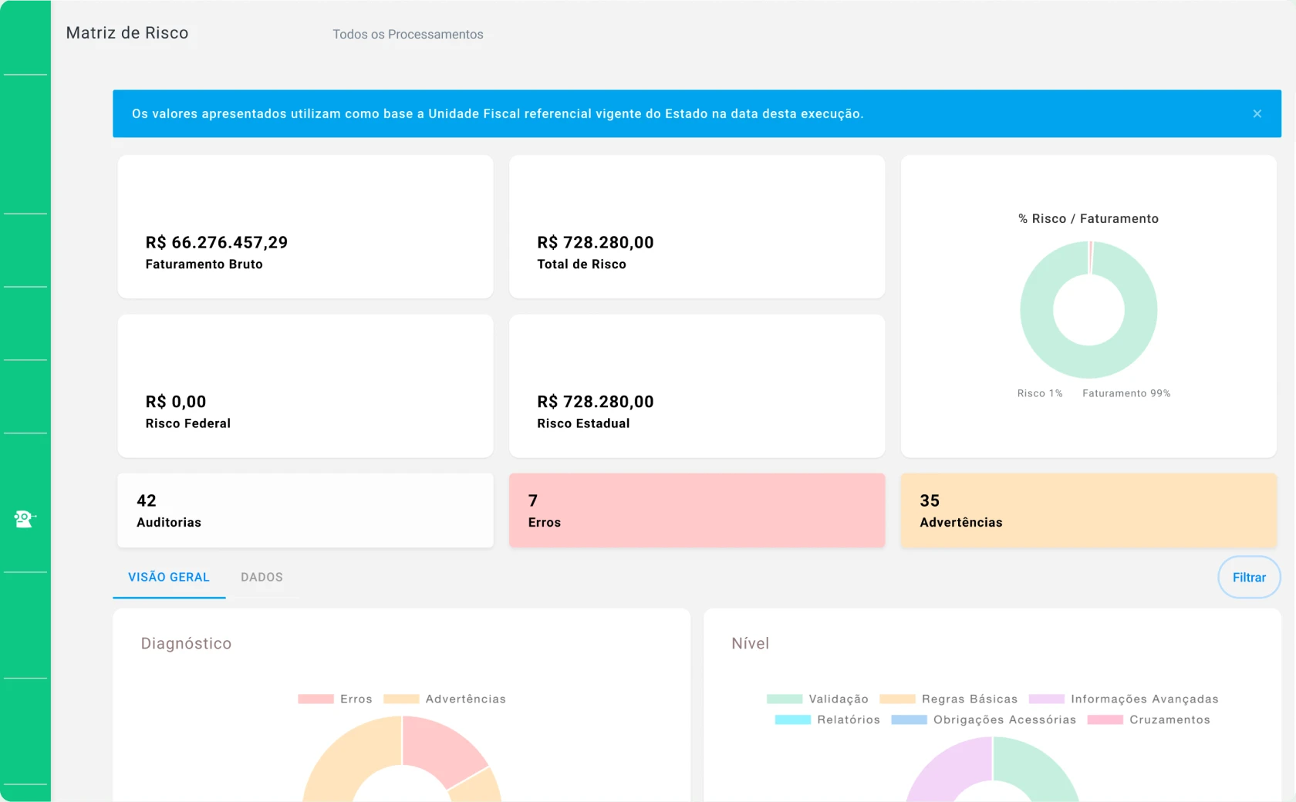
Task: Dismiss the blue Unidade Fiscal info banner
Action: [x=1257, y=113]
